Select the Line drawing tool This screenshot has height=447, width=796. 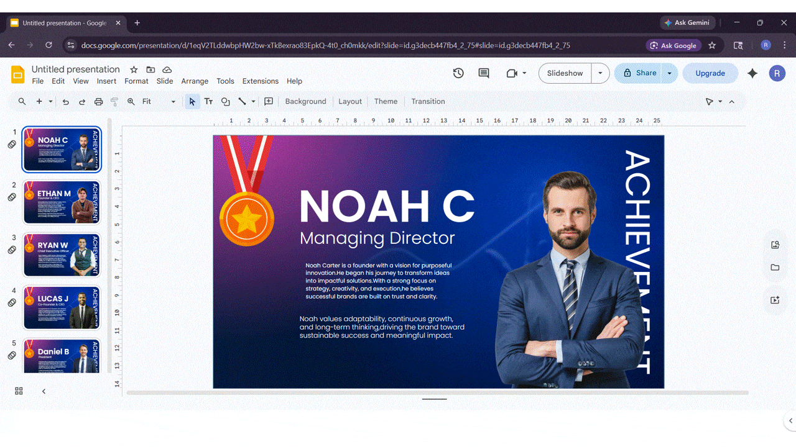tap(242, 101)
